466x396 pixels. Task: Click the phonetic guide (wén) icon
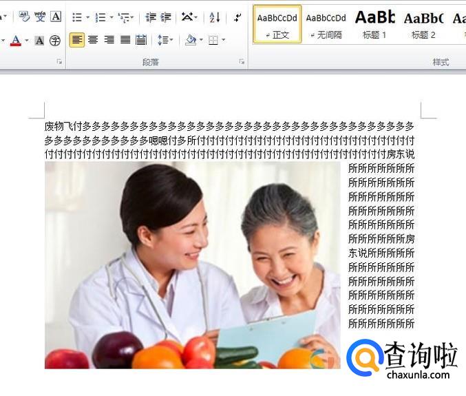tap(40, 17)
